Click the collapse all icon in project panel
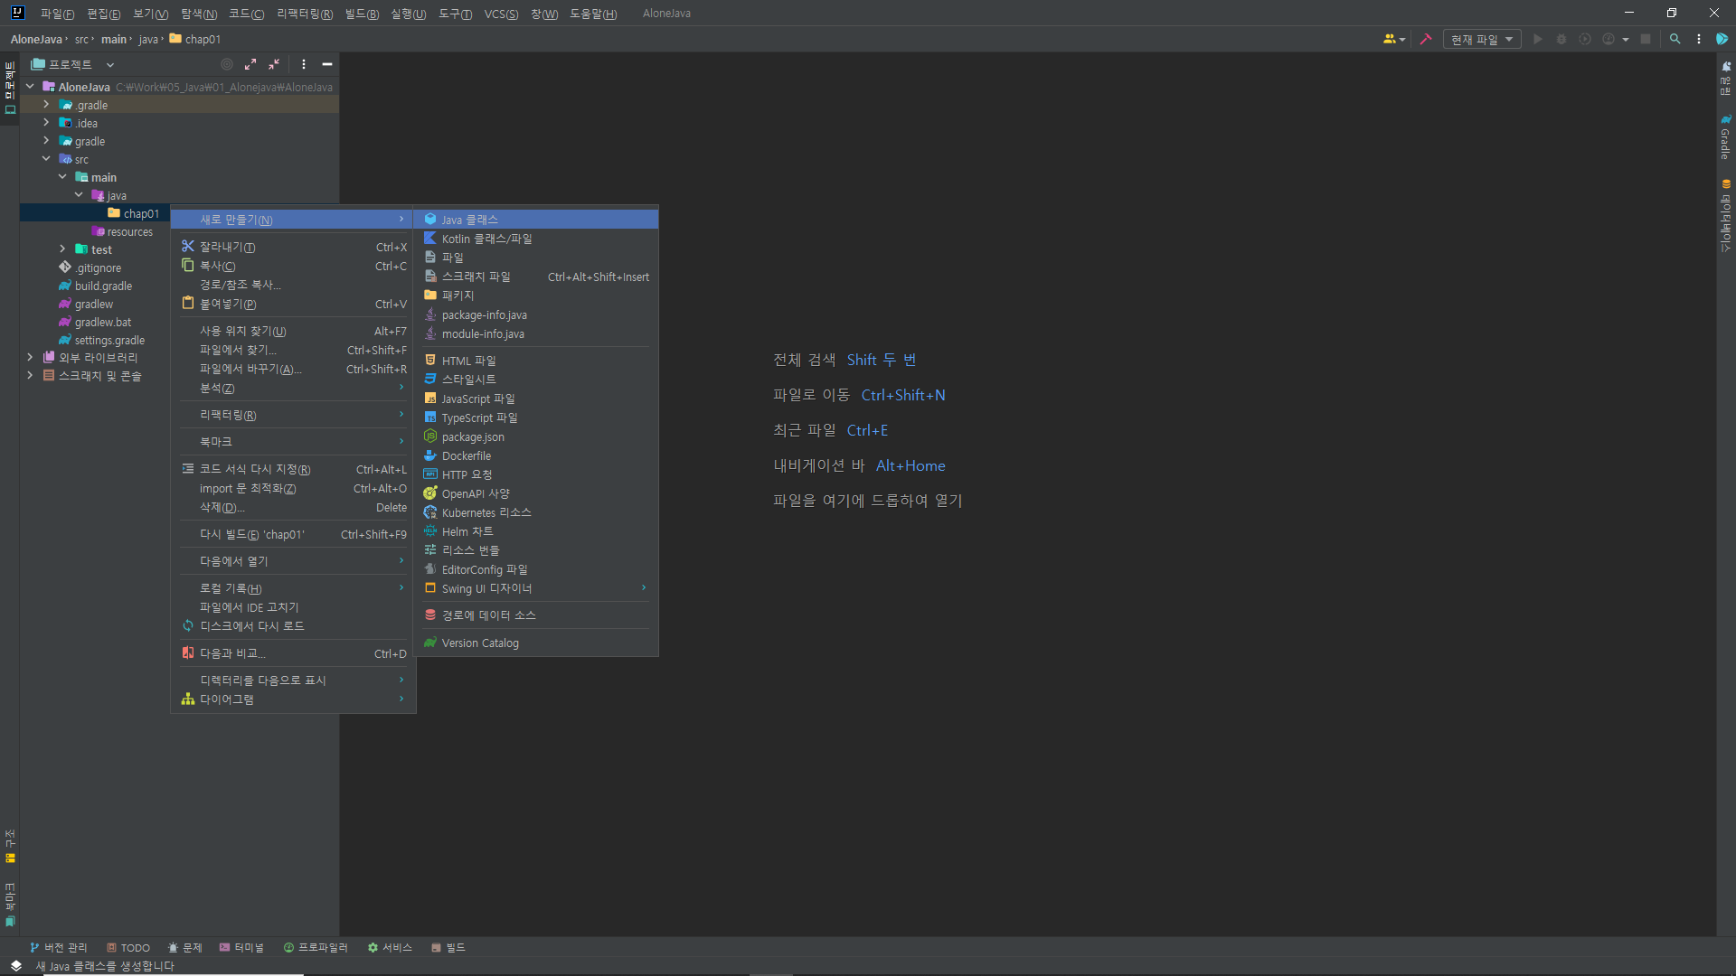Viewport: 1736px width, 976px height. coord(274,64)
